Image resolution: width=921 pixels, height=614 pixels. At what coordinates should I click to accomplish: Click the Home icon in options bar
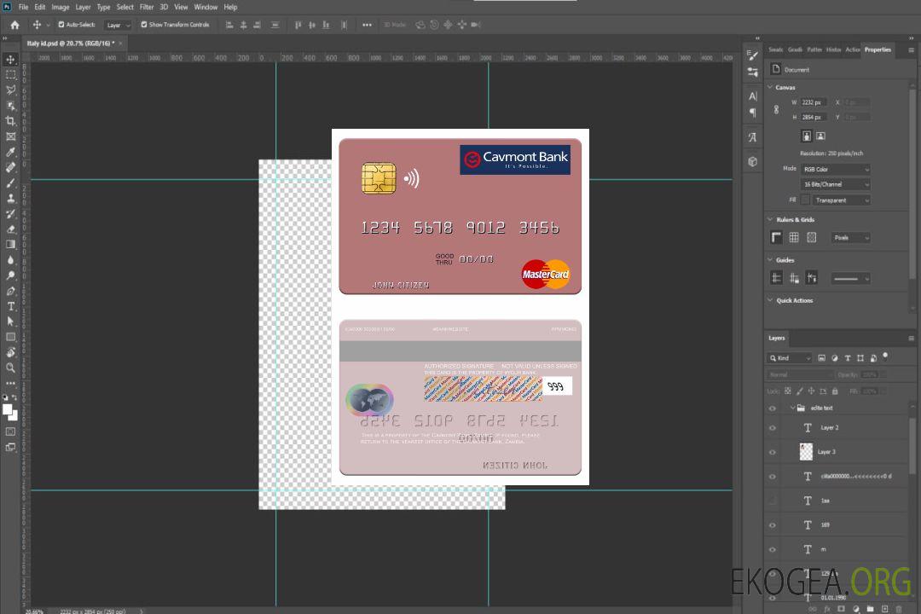14,25
